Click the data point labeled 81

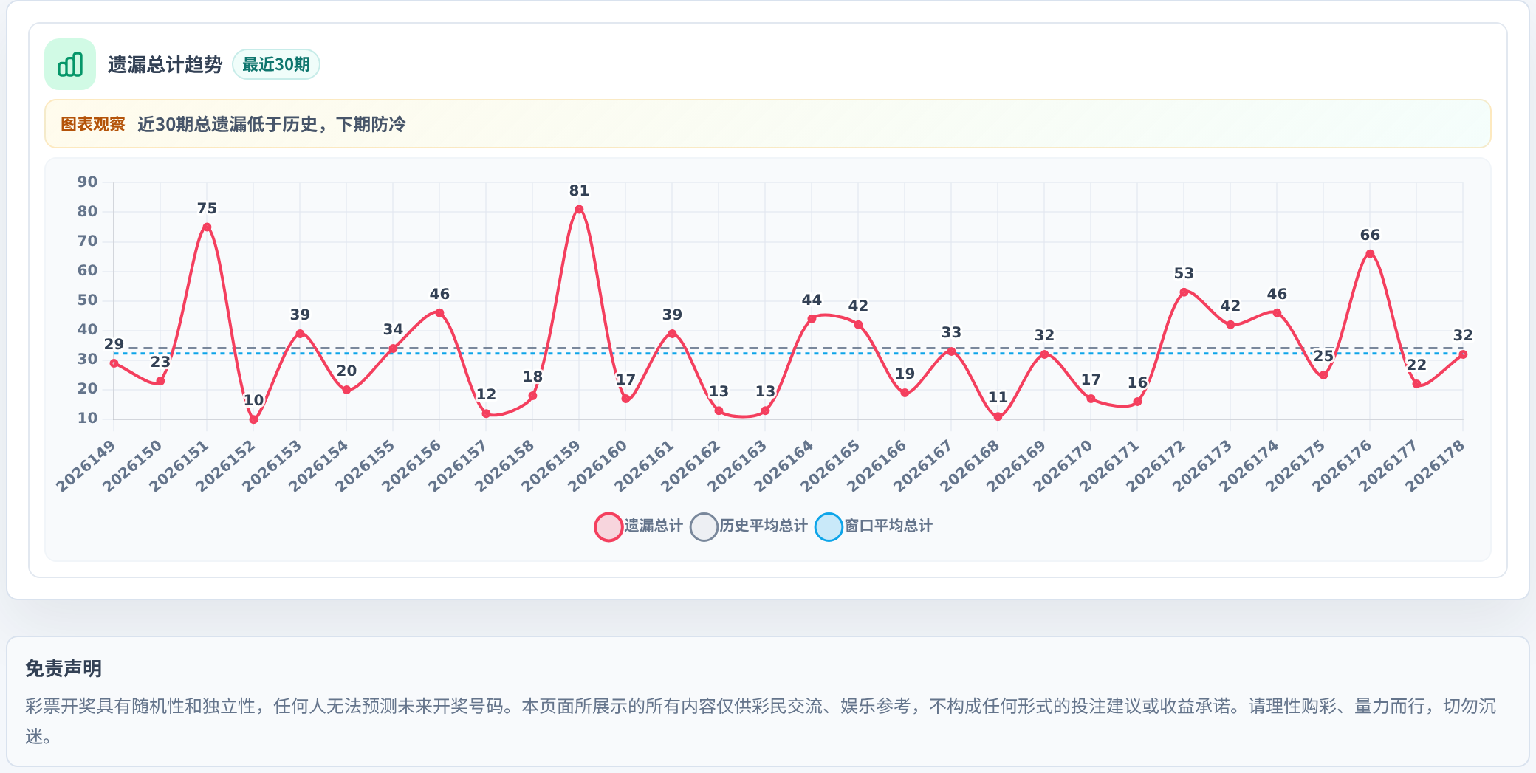coord(579,210)
